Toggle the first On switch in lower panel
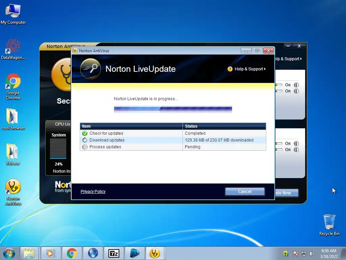The width and height of the screenshot is (346, 260). (x=279, y=144)
